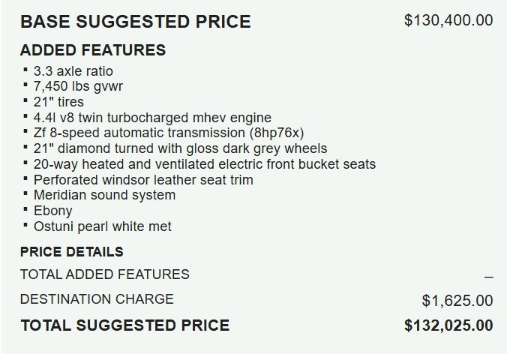Click the Added Features heading
Screen dimensions: 507x354
pyautogui.click(x=93, y=50)
